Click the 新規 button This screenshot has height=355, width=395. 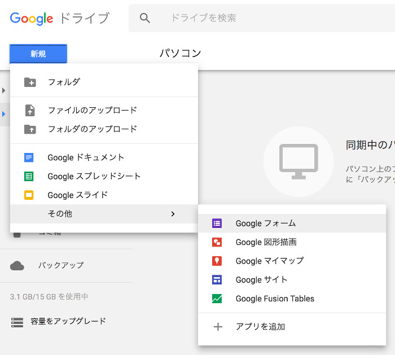click(x=38, y=54)
